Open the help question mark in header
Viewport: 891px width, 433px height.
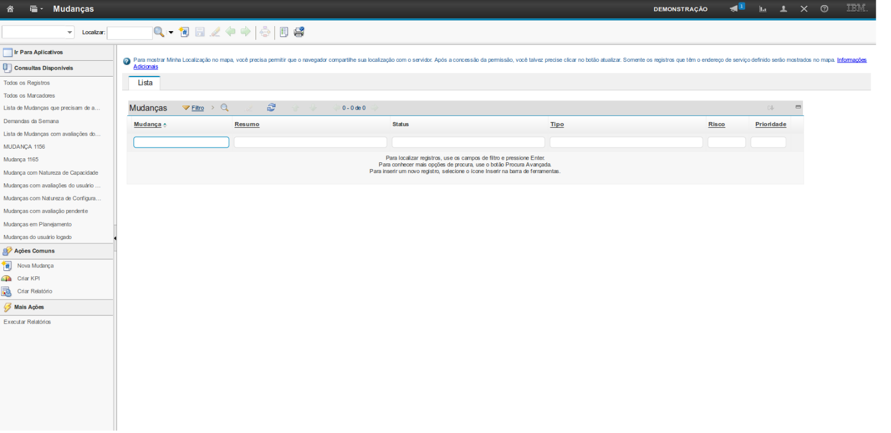point(824,9)
